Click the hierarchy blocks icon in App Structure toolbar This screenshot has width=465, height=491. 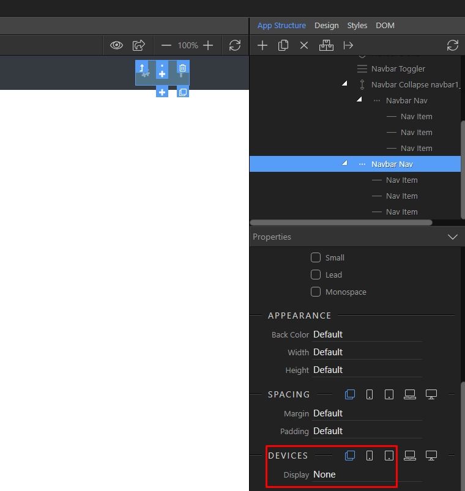pos(326,45)
